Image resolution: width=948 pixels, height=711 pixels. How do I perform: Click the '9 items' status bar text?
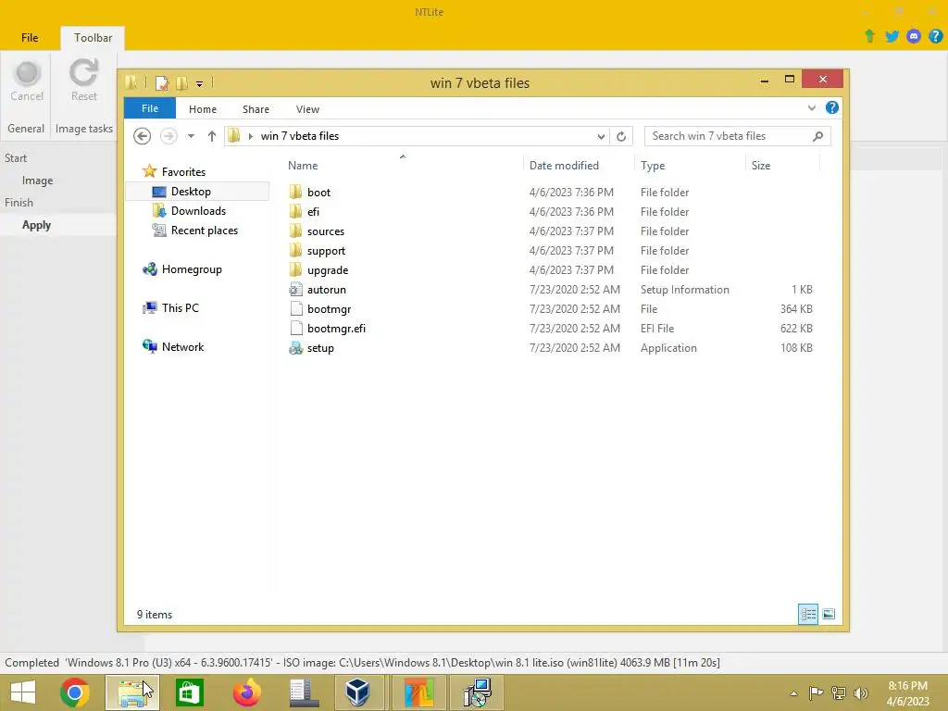click(155, 615)
